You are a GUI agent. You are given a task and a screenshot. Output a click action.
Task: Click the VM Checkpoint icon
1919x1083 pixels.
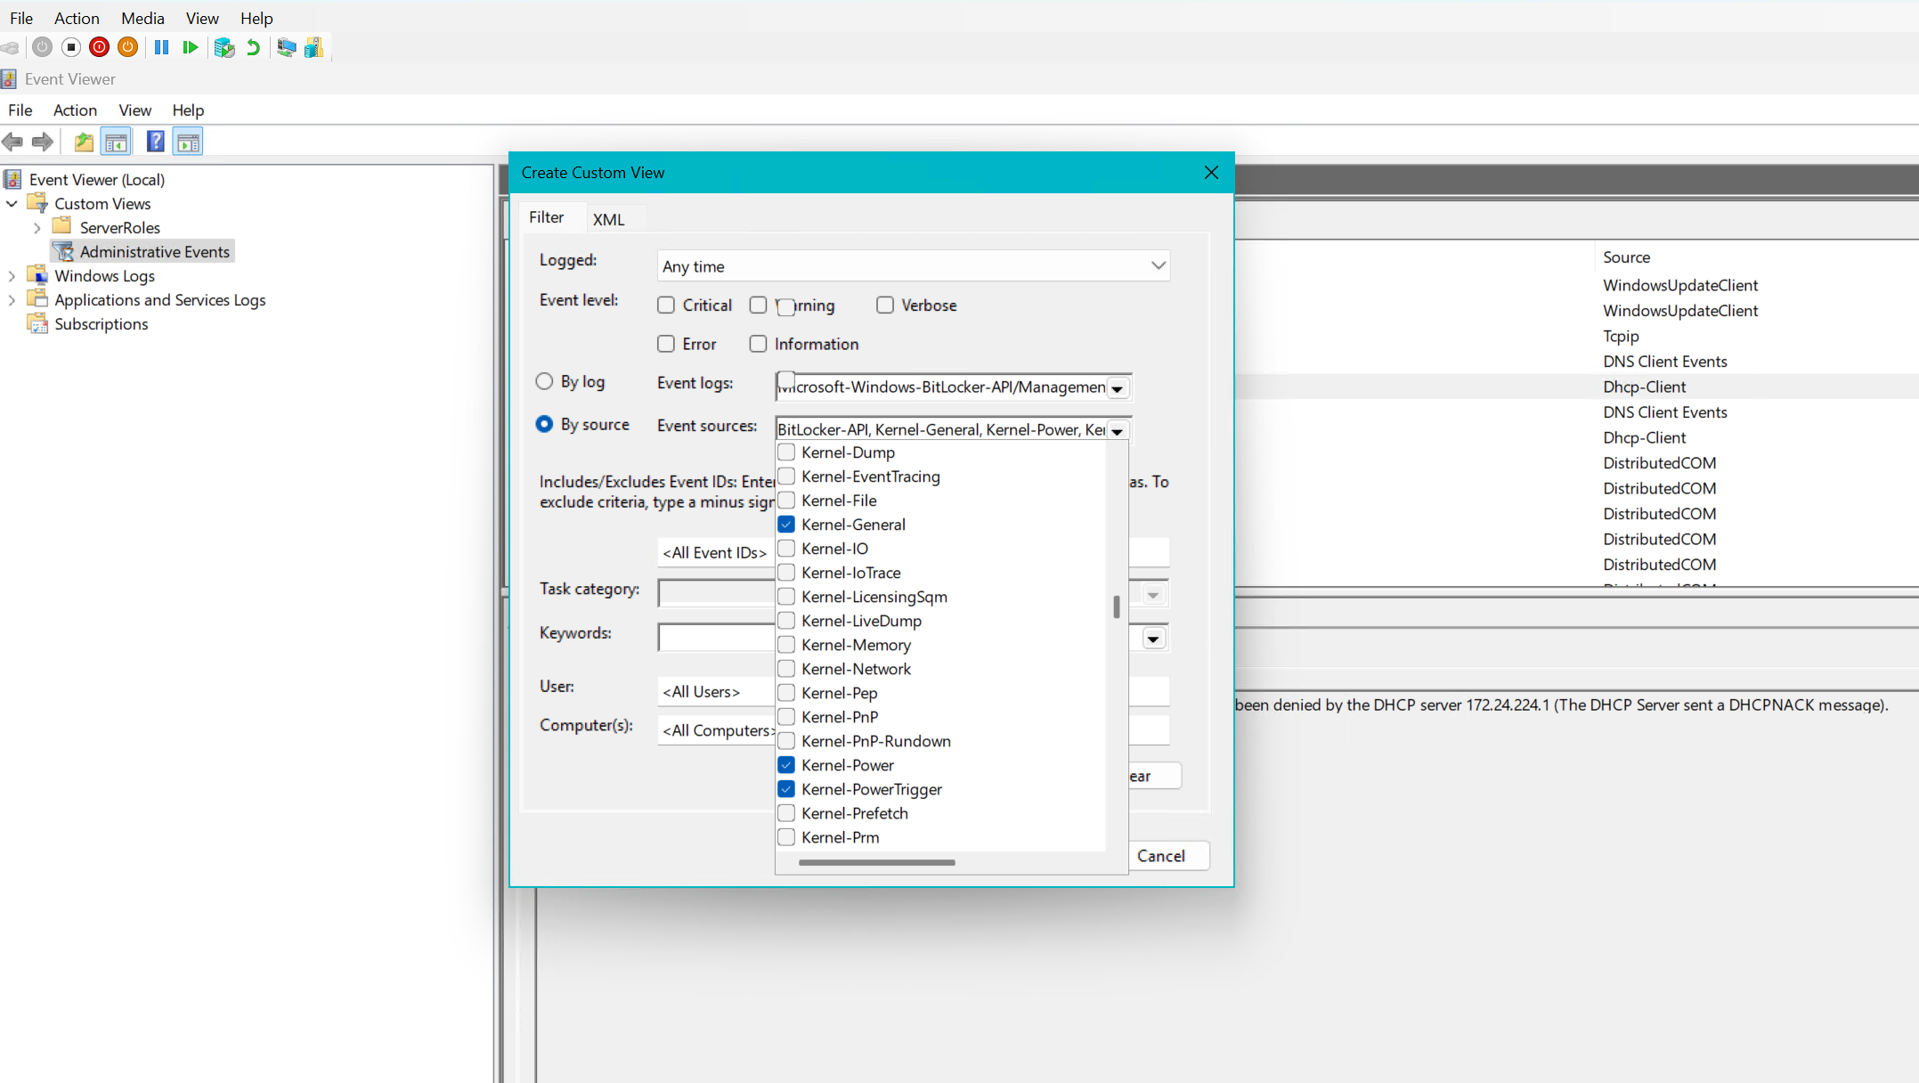(x=224, y=47)
